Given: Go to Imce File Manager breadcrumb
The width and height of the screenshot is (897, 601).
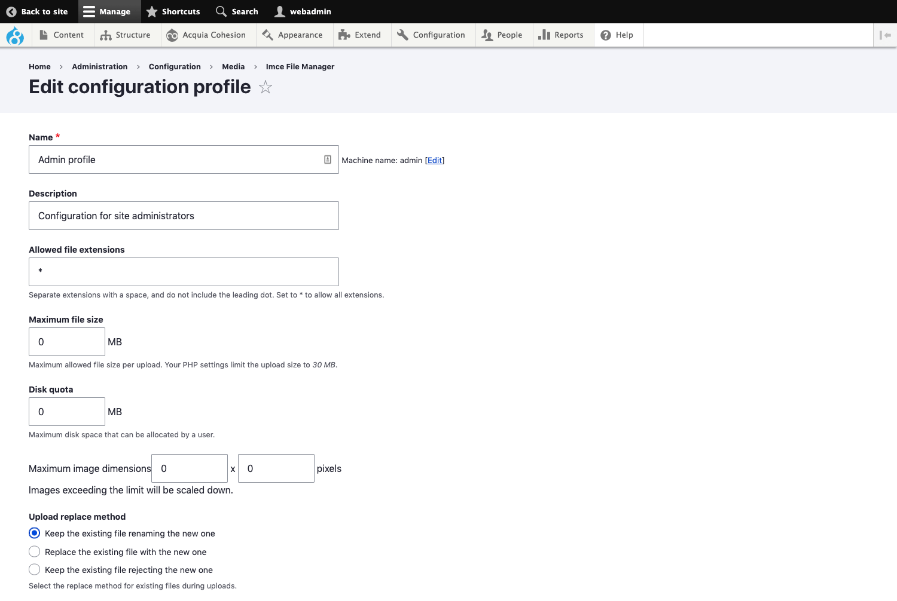Looking at the screenshot, I should [x=300, y=67].
